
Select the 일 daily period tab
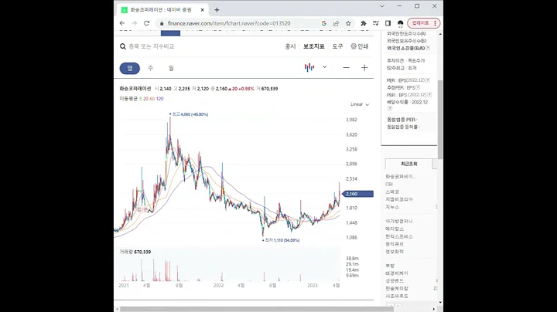(130, 68)
